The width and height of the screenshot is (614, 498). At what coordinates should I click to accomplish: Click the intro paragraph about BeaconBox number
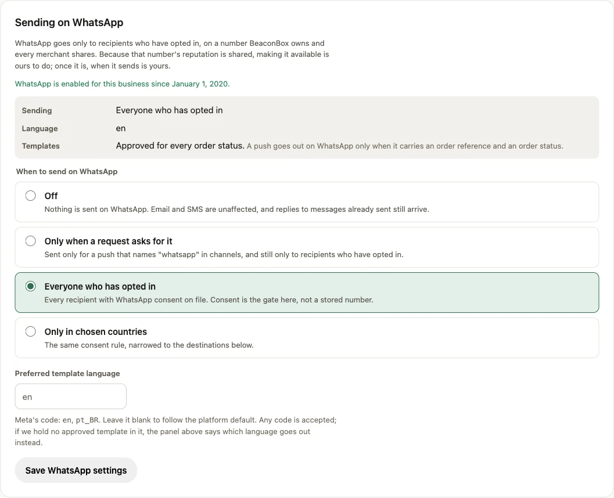(172, 55)
